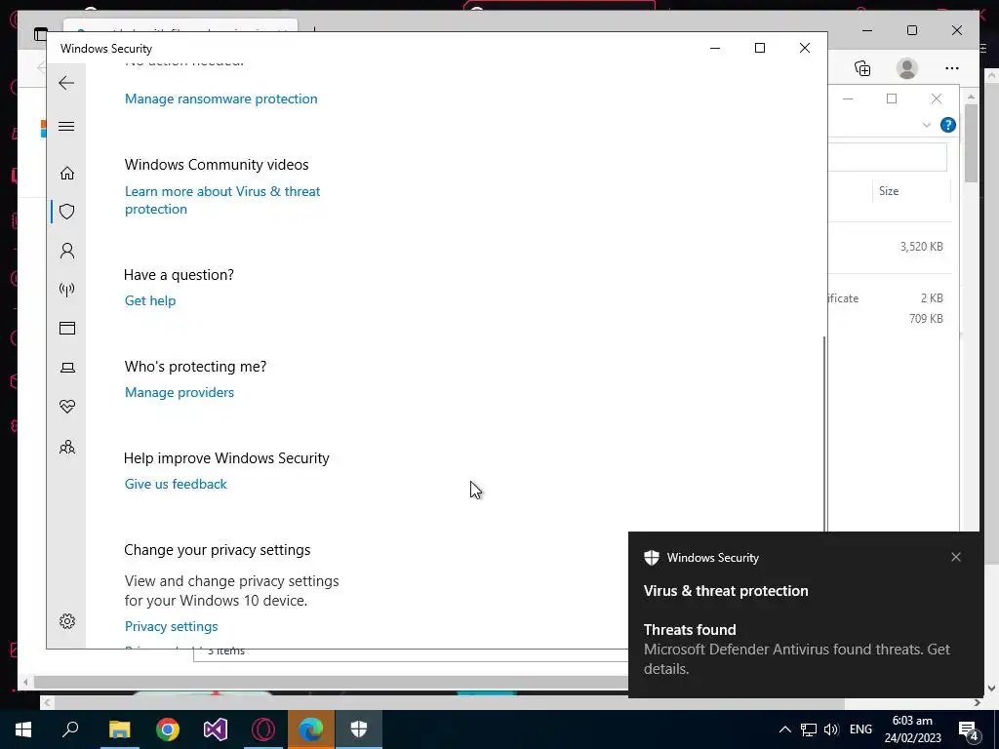The height and width of the screenshot is (749, 999).
Task: Click the Edge collections icon in browser toolbar
Action: point(862,68)
